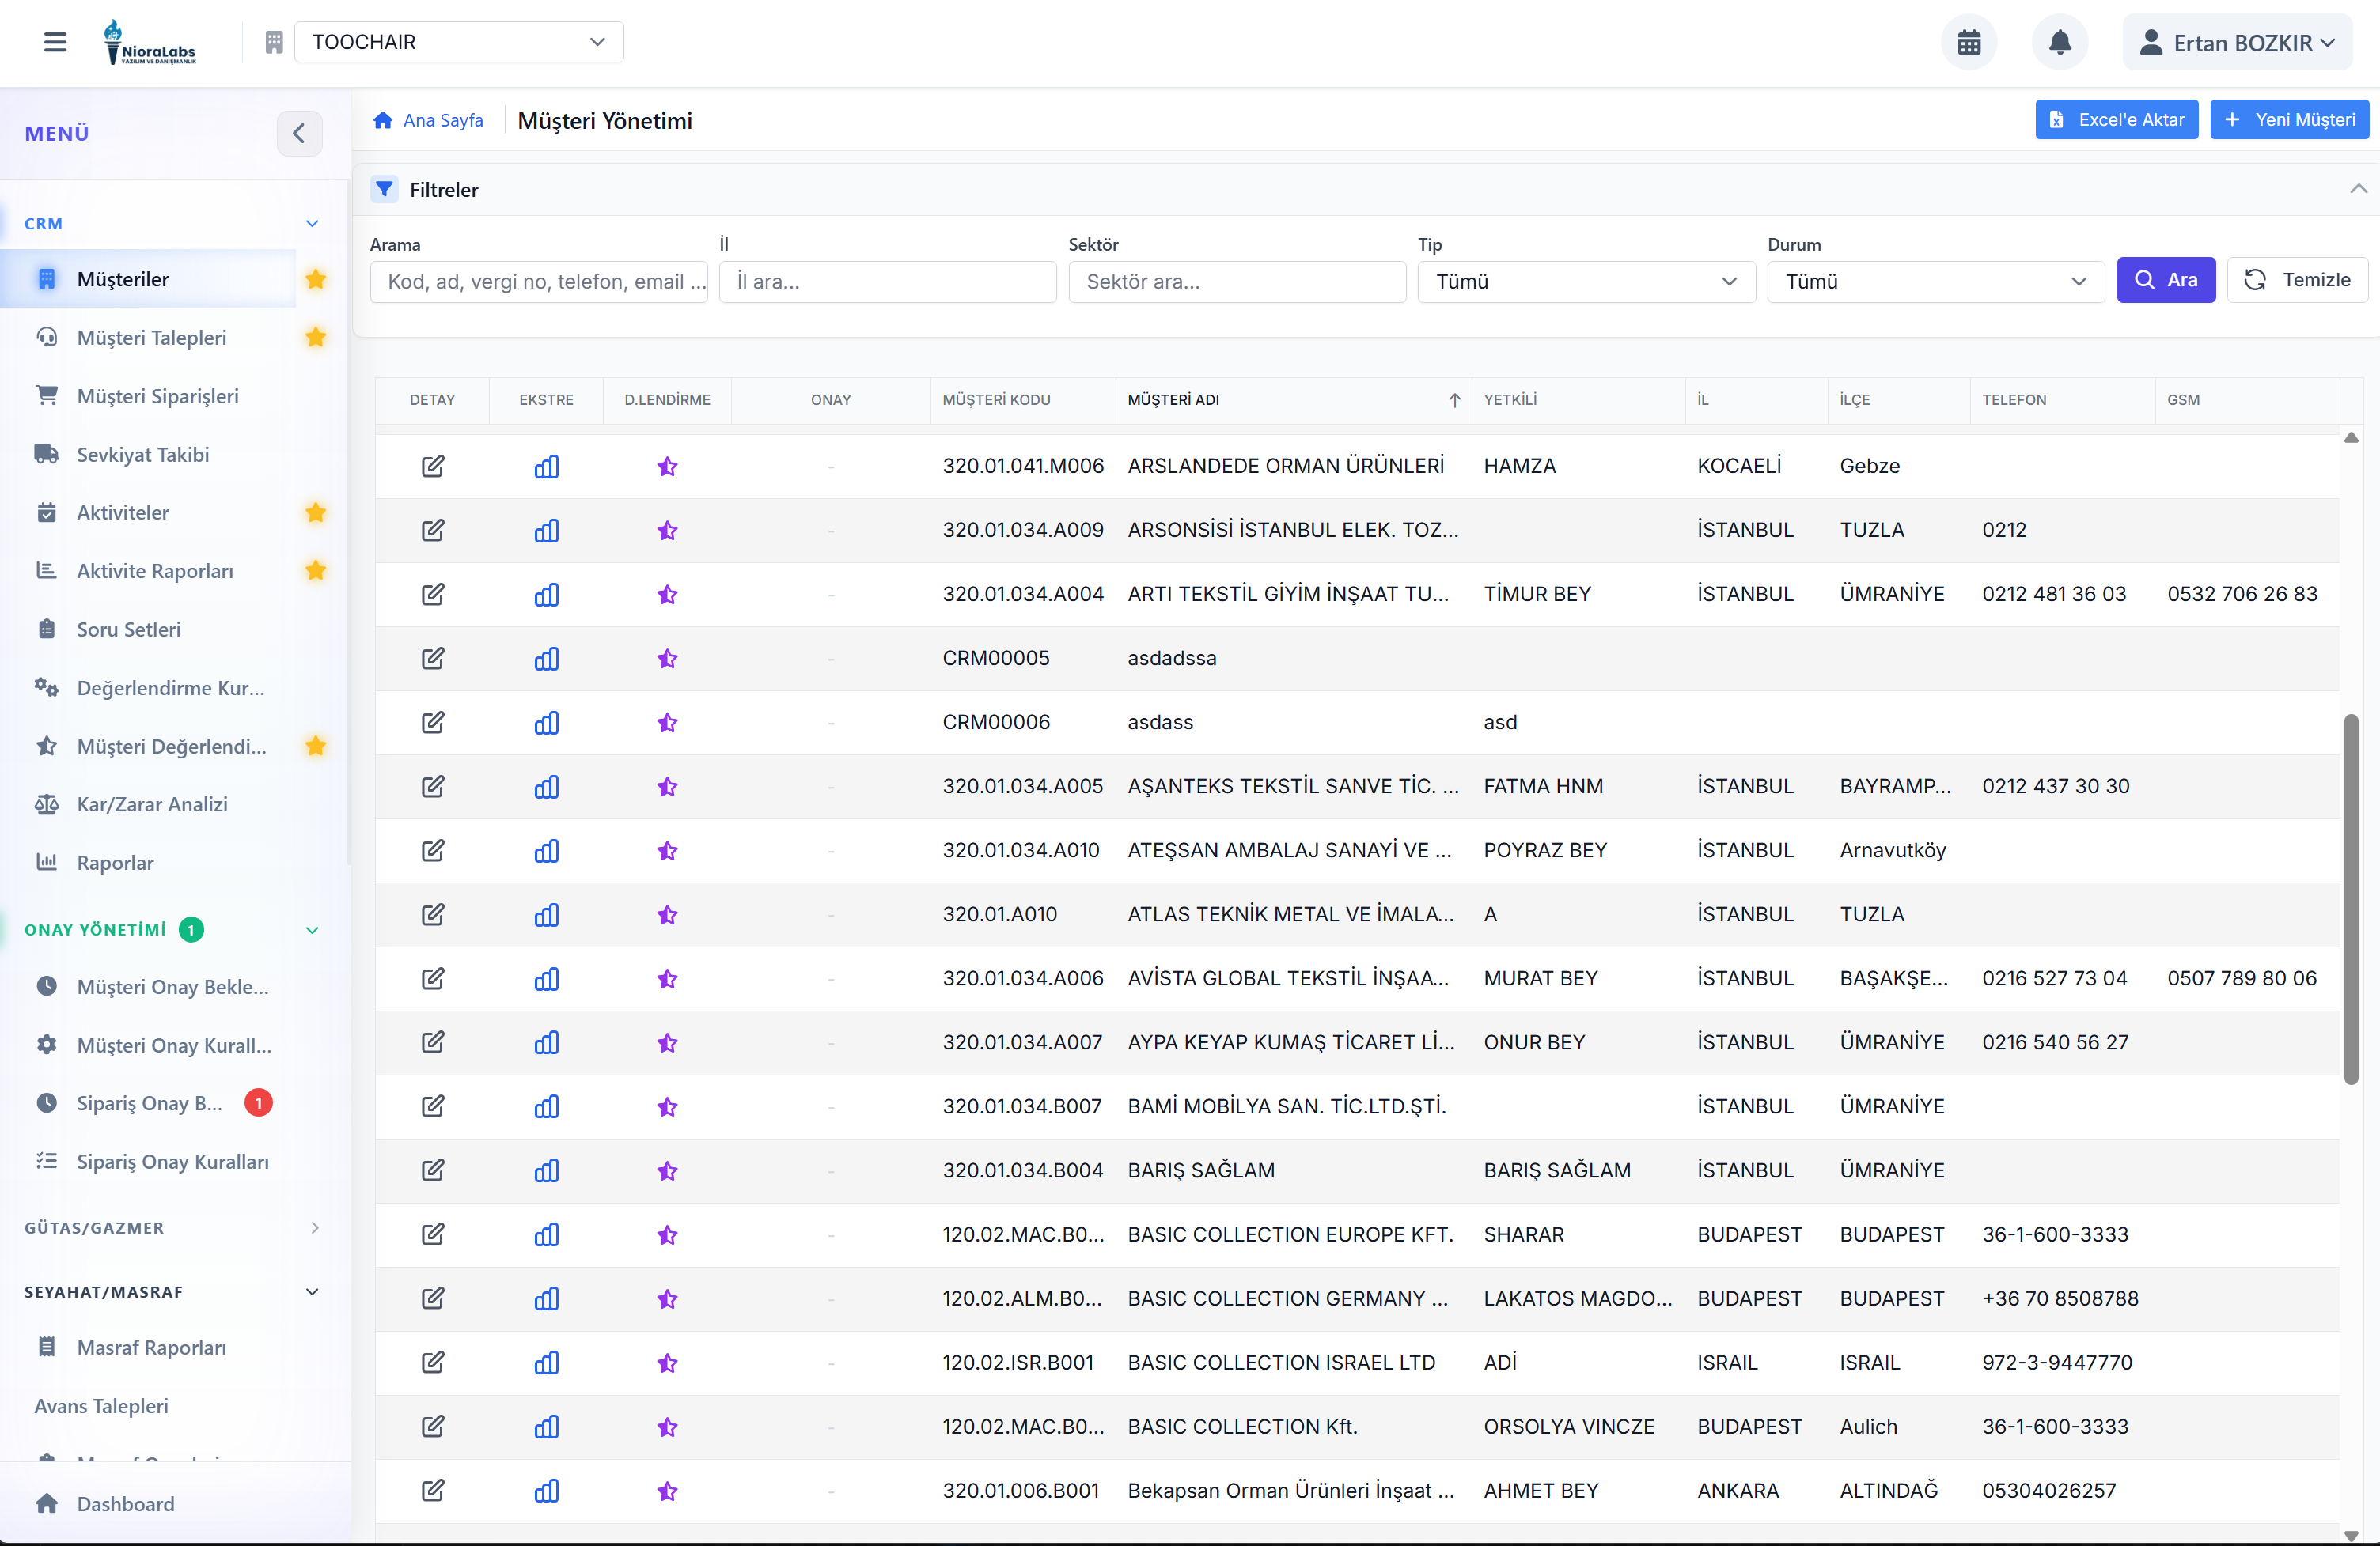
Task: Toggle favorite star on Müşteriler menu
Action: pos(316,279)
